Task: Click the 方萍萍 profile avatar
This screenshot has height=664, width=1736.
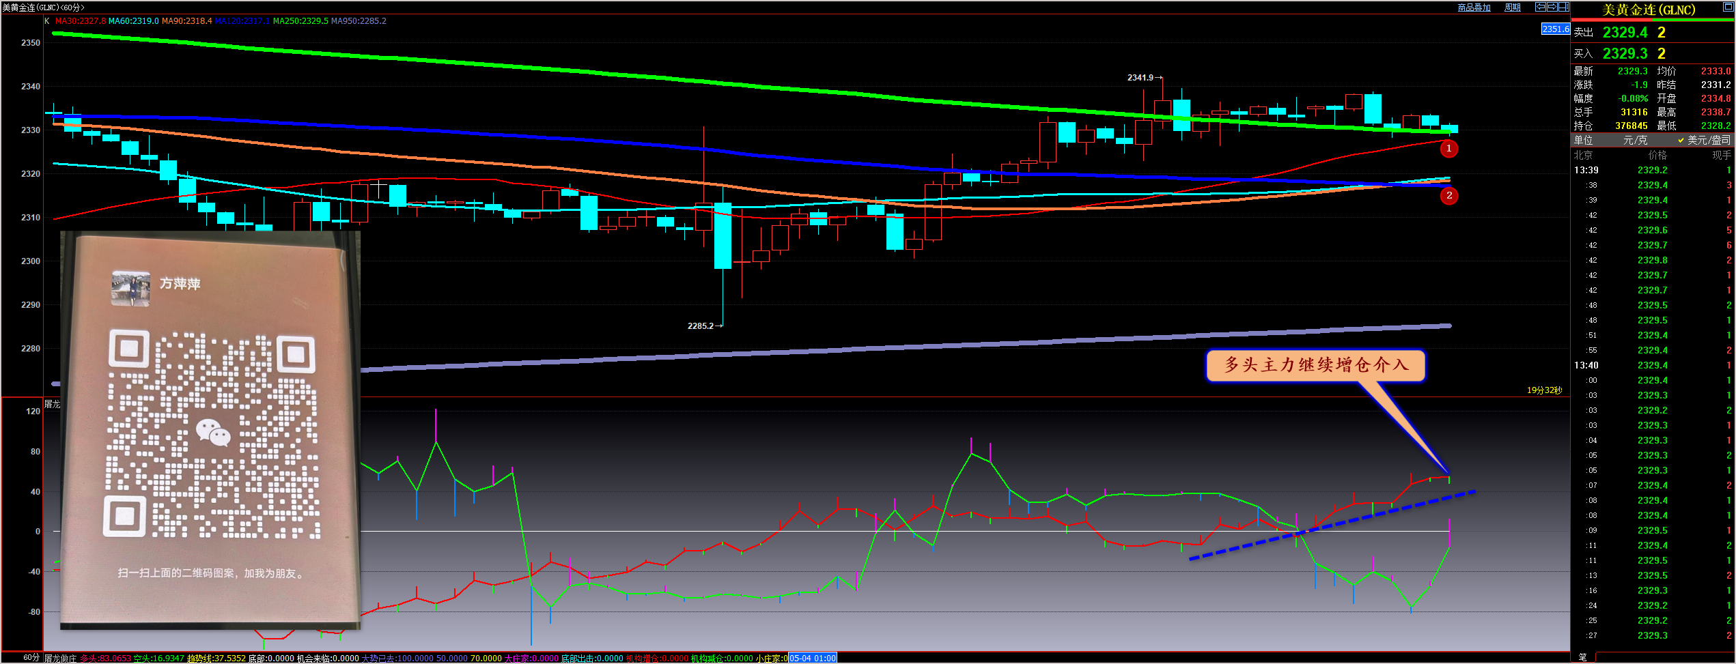Action: (130, 288)
